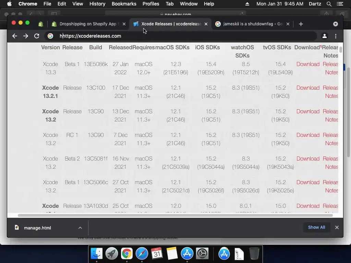Viewport: 351px width, 263px height.
Task: Close the downloads bar
Action: pos(337,227)
